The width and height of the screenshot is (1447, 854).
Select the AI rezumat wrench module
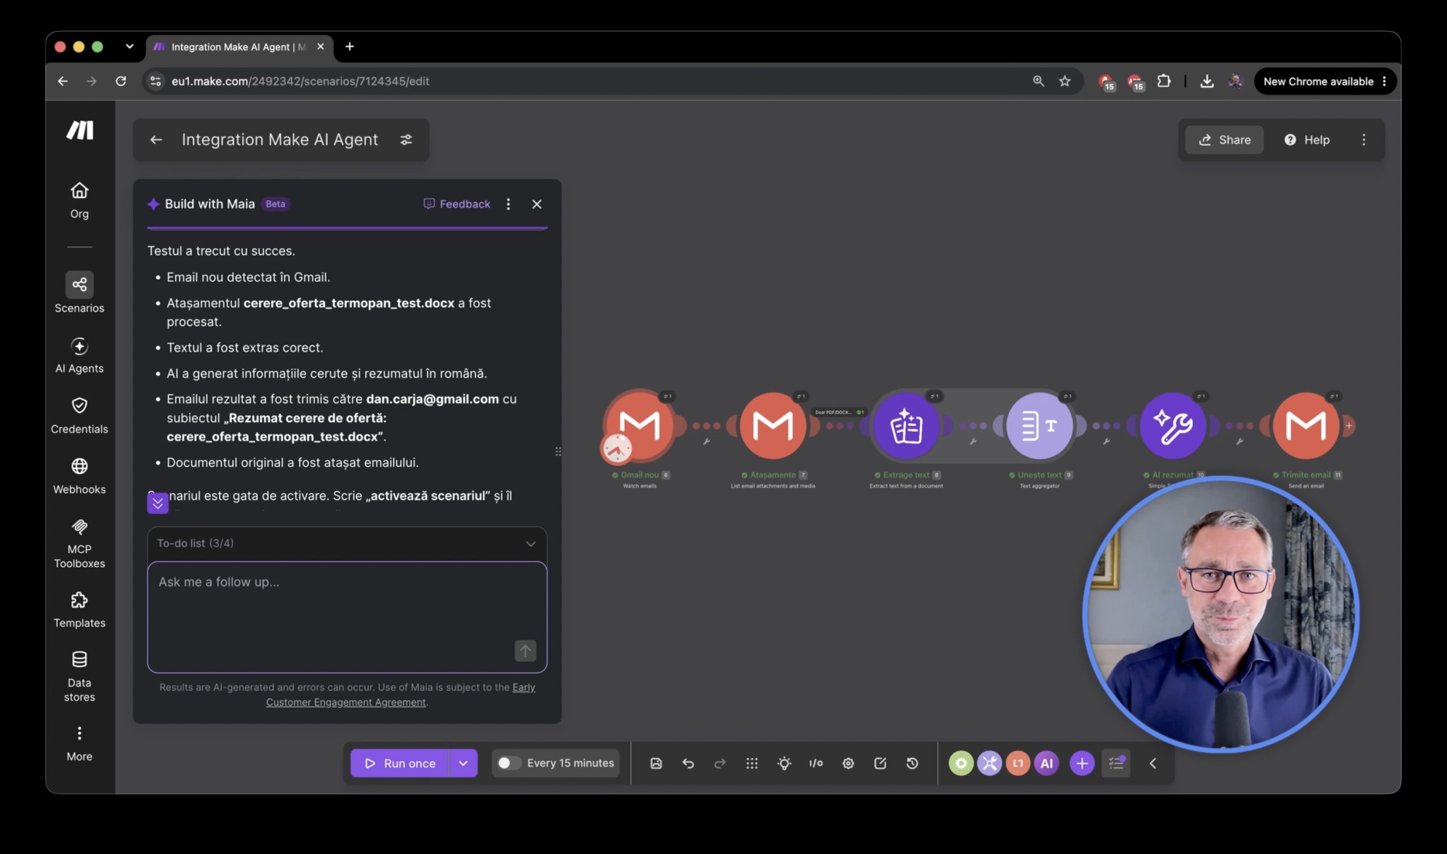(x=1172, y=426)
